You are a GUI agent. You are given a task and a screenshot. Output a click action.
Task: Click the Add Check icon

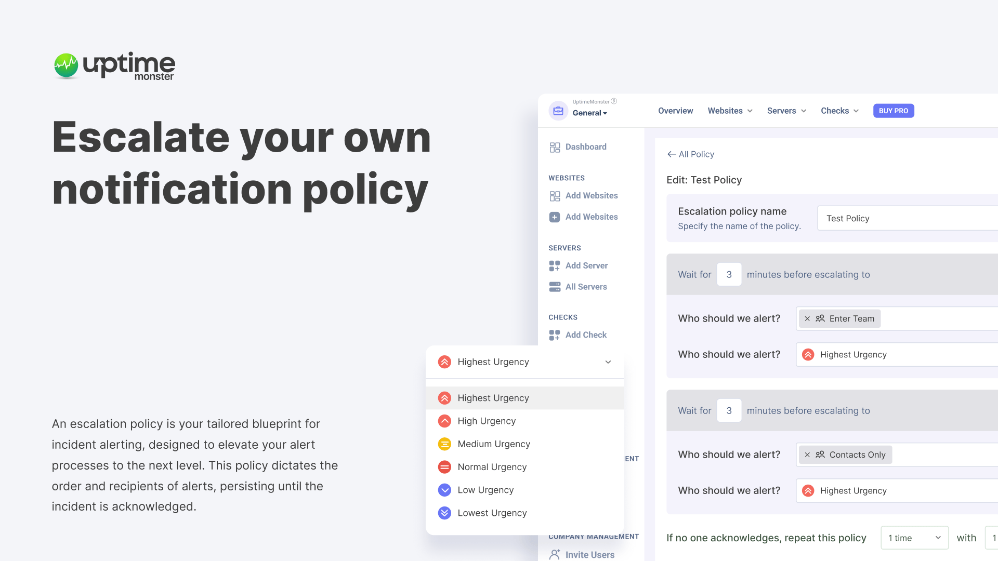click(x=555, y=335)
